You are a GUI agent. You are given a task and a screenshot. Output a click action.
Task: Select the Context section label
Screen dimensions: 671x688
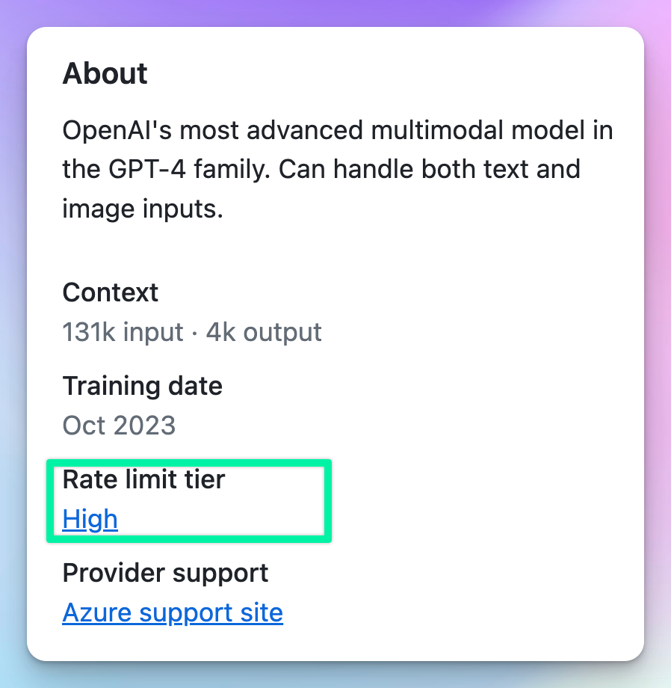tap(110, 292)
